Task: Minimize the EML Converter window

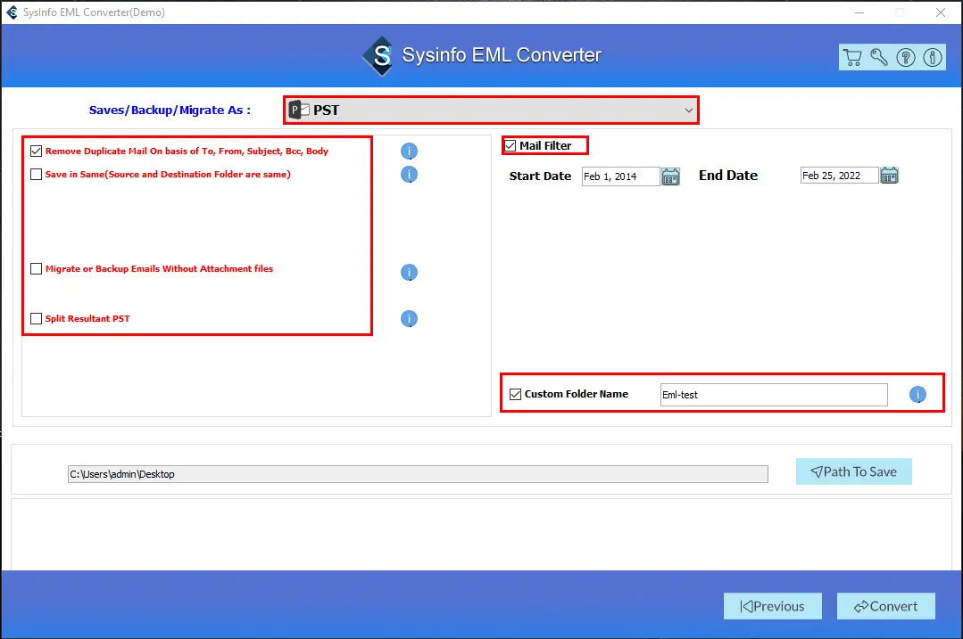Action: coord(859,12)
